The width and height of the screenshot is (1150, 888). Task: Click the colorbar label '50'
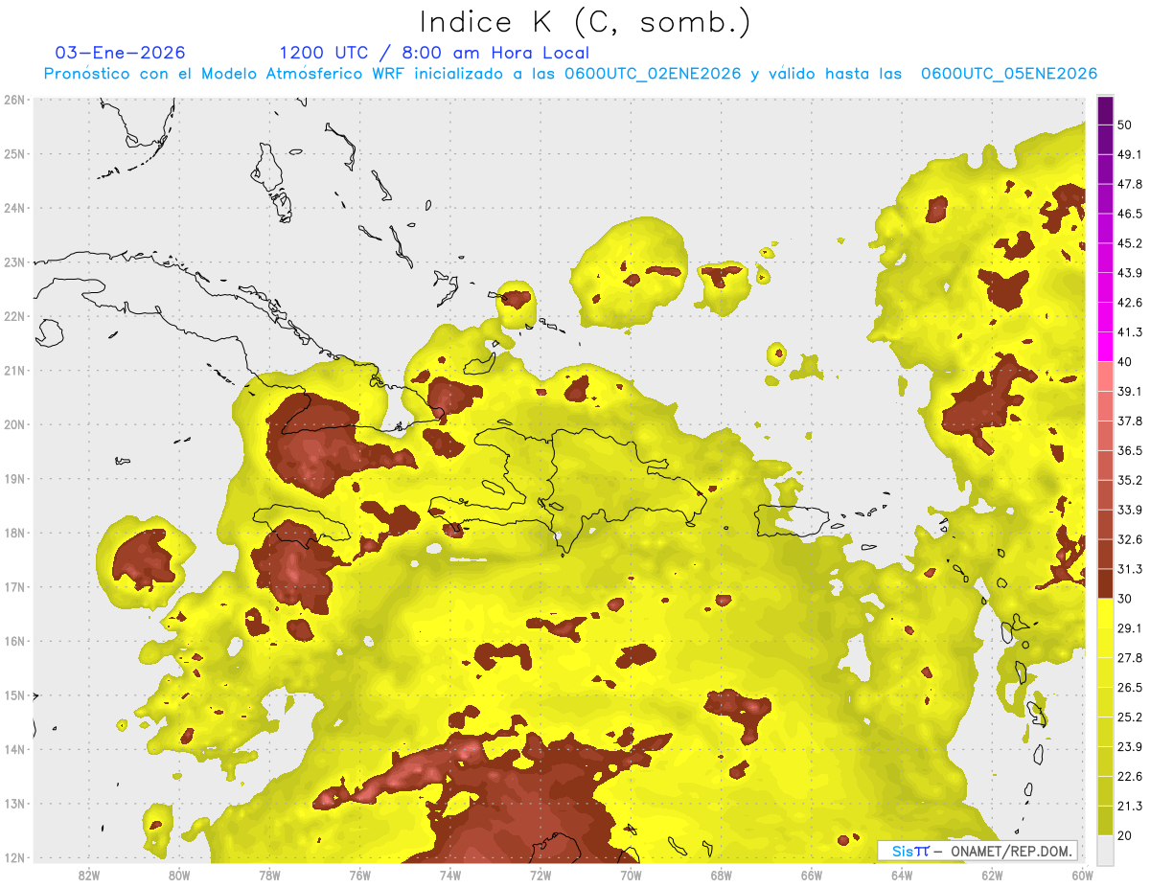coord(1124,125)
